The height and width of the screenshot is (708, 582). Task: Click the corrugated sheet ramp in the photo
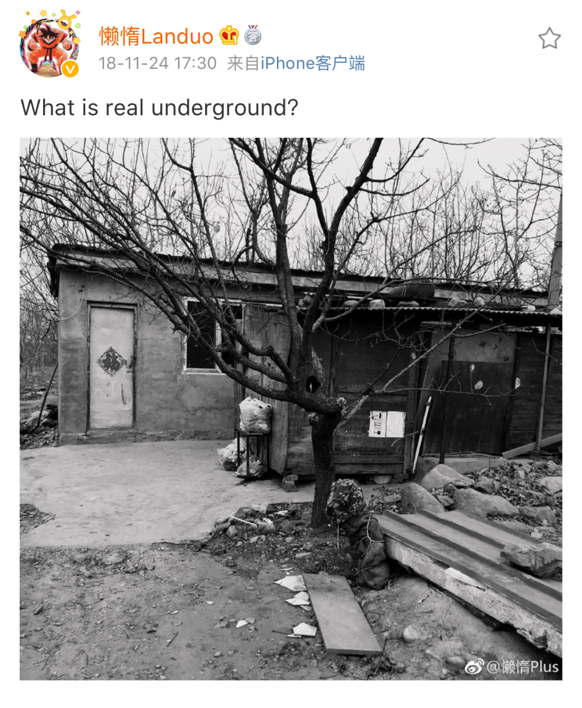470,560
